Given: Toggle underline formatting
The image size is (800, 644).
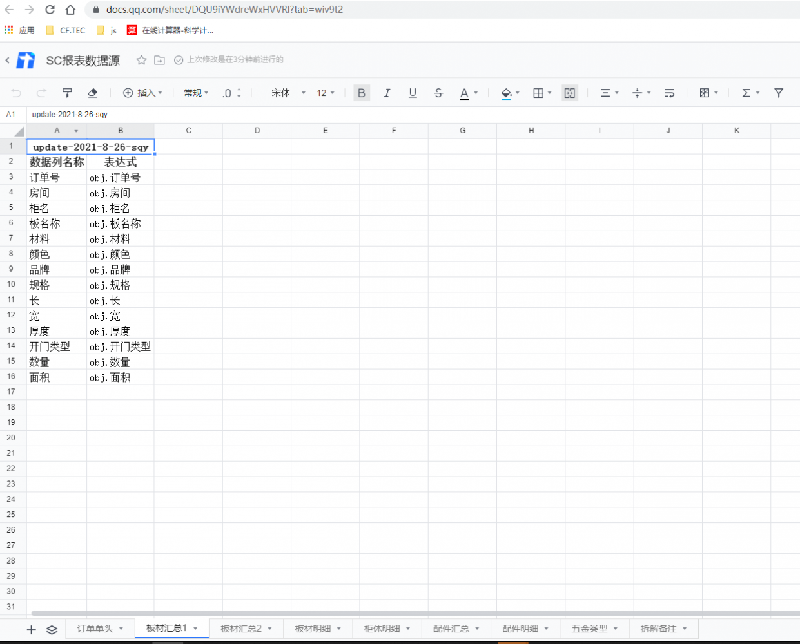Looking at the screenshot, I should tap(413, 93).
